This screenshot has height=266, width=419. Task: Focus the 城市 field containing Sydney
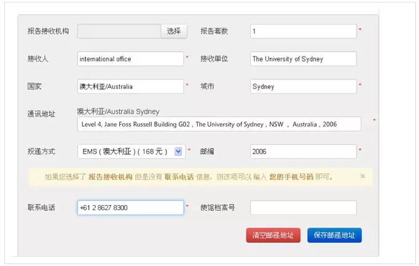[x=303, y=87]
